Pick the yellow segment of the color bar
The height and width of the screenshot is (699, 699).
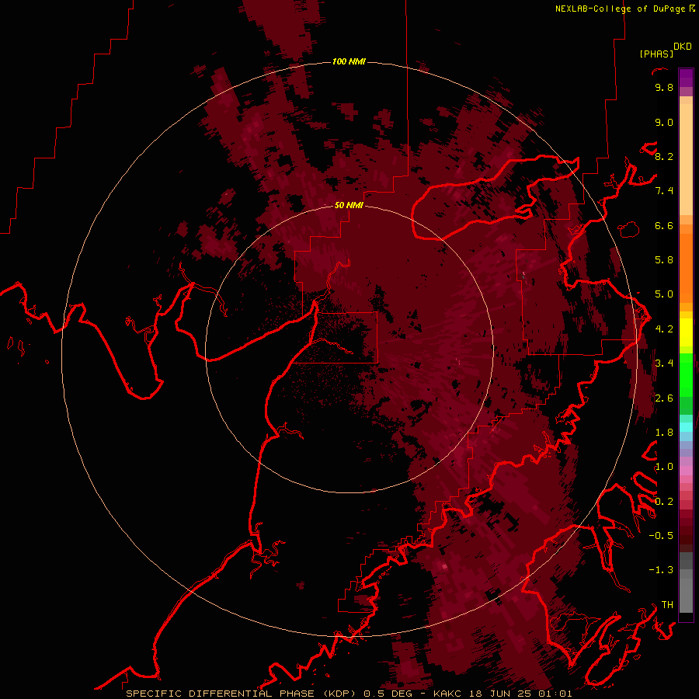(686, 332)
